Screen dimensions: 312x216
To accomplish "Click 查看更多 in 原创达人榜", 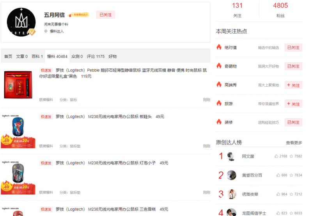I will [294, 143].
